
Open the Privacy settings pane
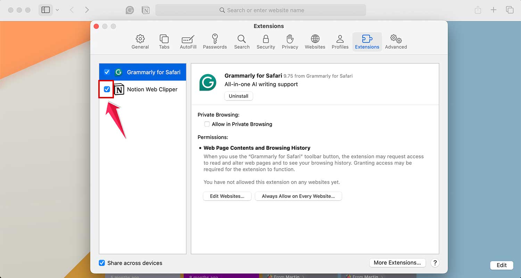click(x=290, y=42)
